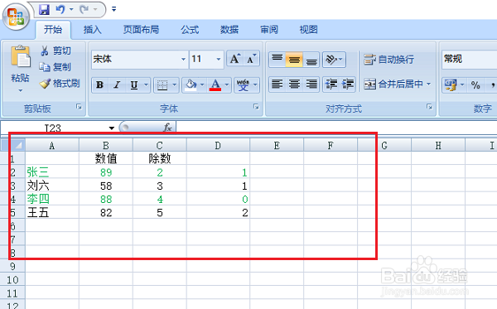Click the name box showing I23
The width and height of the screenshot is (497, 309).
pos(53,128)
